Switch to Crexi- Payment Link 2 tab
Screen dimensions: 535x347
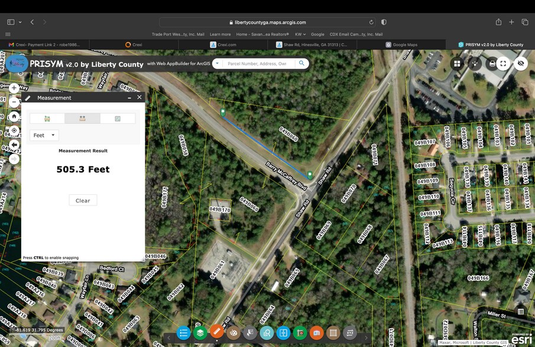(44, 45)
